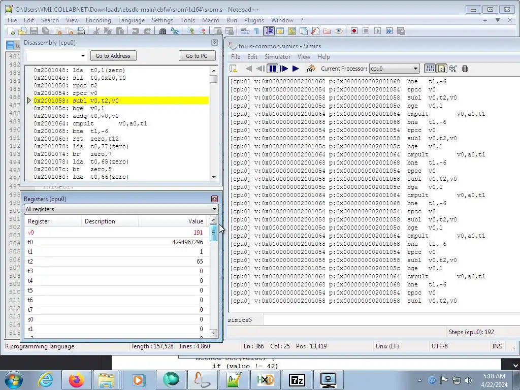Click the glasses inspect icon in Simics toolbar
Viewport: 520px width, 390px height.
click(x=452, y=69)
